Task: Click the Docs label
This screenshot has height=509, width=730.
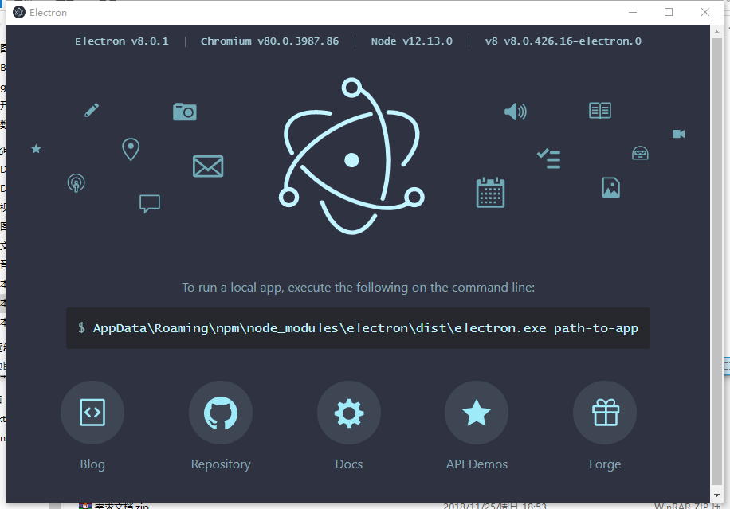Action: tap(349, 464)
